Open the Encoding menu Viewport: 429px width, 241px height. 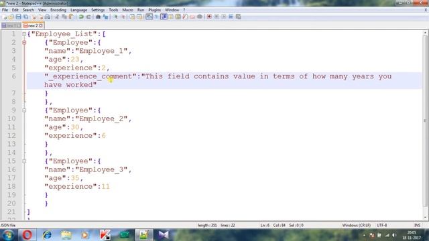[58, 10]
